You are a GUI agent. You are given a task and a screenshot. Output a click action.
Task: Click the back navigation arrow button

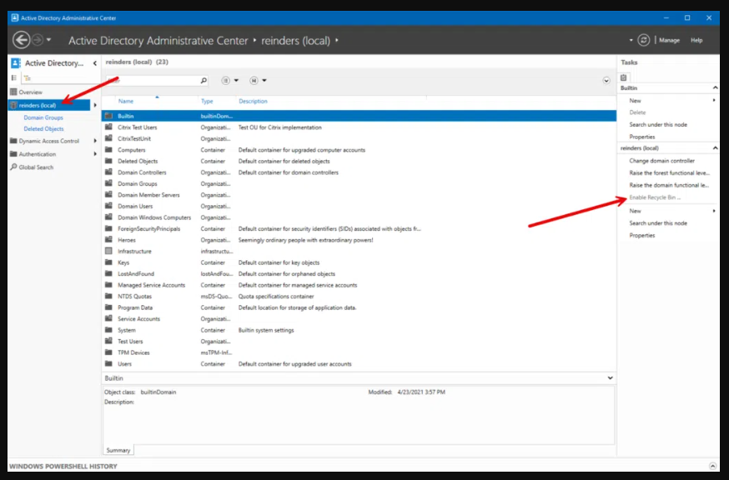[22, 40]
